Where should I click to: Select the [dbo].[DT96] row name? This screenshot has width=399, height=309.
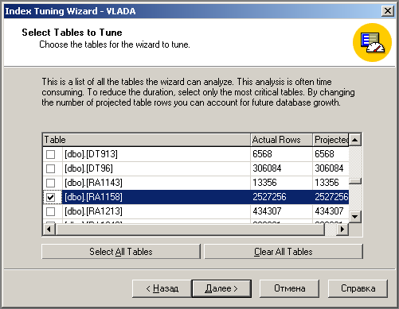click(88, 168)
